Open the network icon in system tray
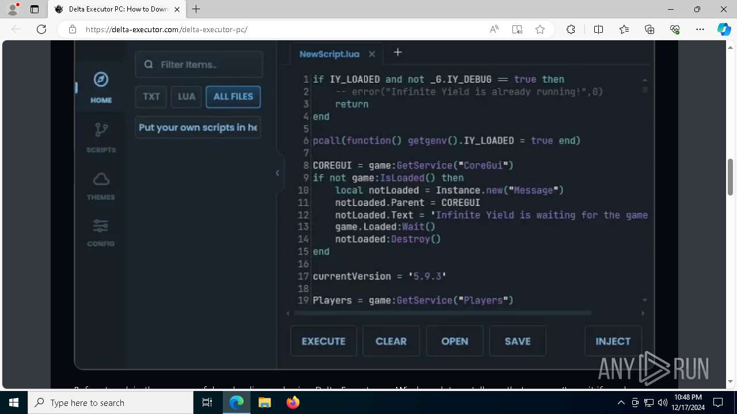 click(x=648, y=402)
